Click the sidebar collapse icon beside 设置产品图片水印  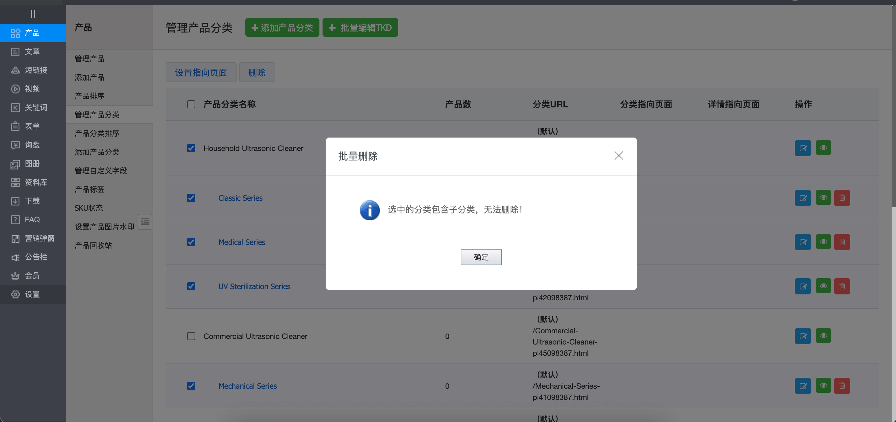[x=145, y=222]
